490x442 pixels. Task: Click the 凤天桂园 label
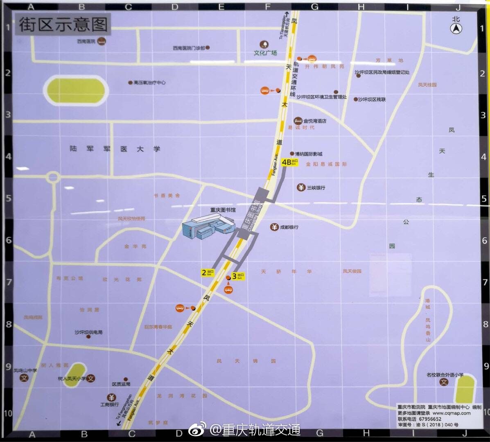point(427,85)
